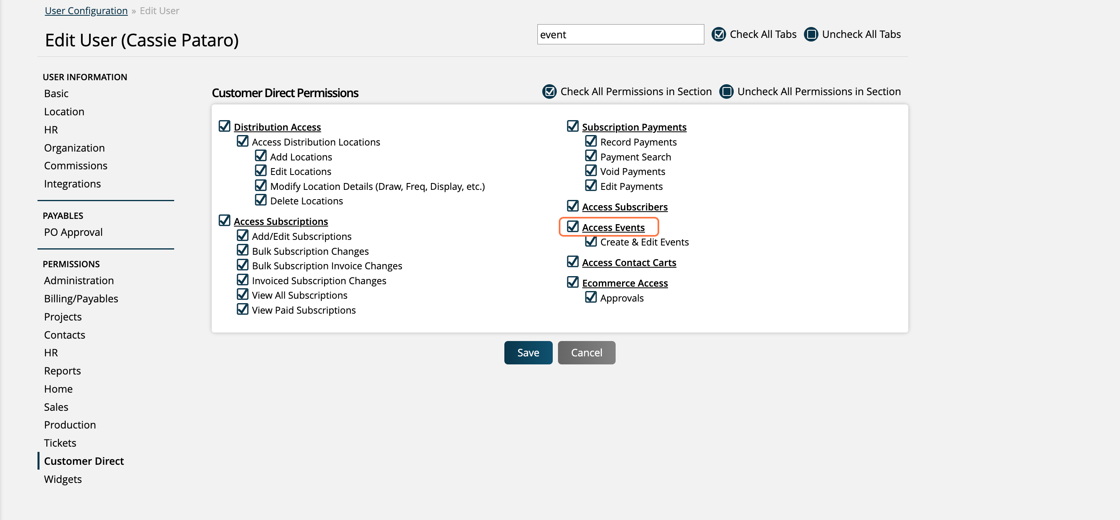Click the permission search field containing event
This screenshot has height=520, width=1120.
(x=620, y=34)
